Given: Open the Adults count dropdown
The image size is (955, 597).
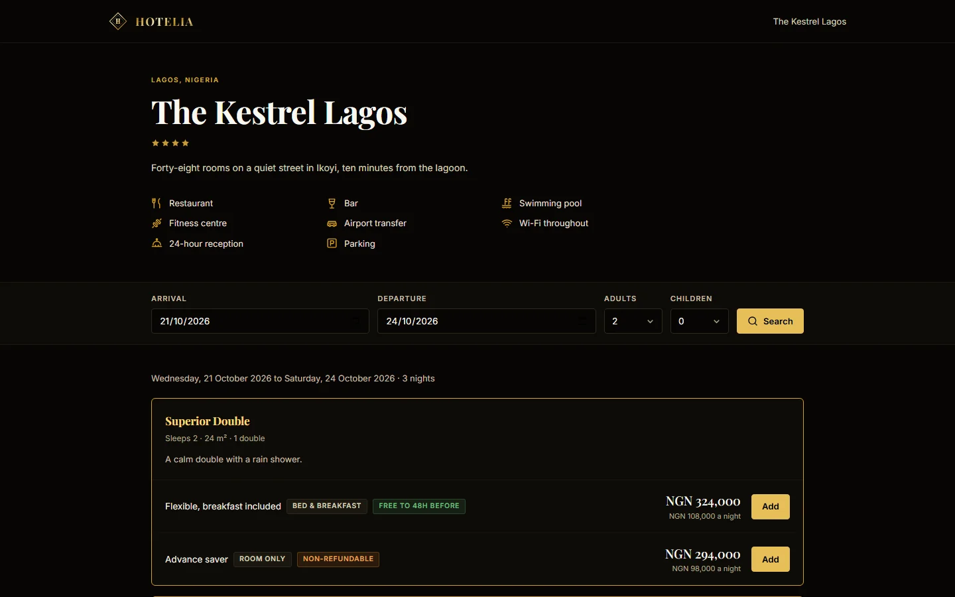Looking at the screenshot, I should click(633, 321).
